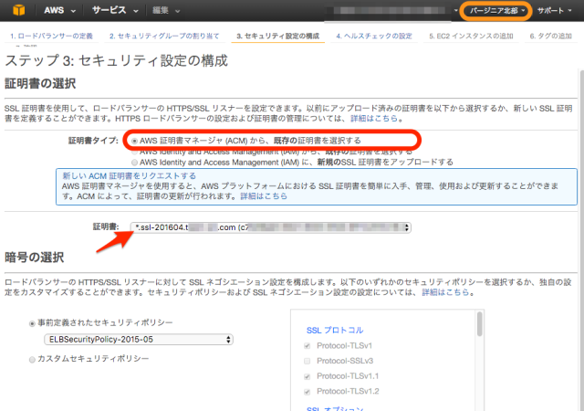Select 事前定義されたセキュリティポリシー radio button

coord(32,323)
